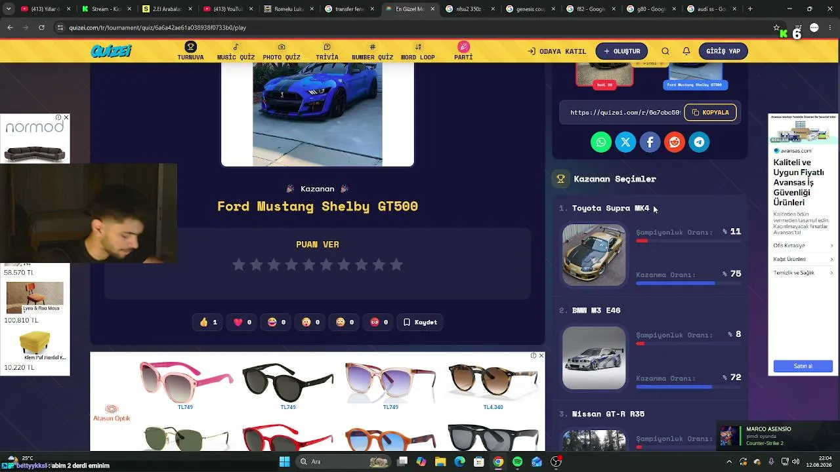Viewport: 840px width, 472px height.
Task: Give the maximum ten-star rating
Action: [x=396, y=265]
